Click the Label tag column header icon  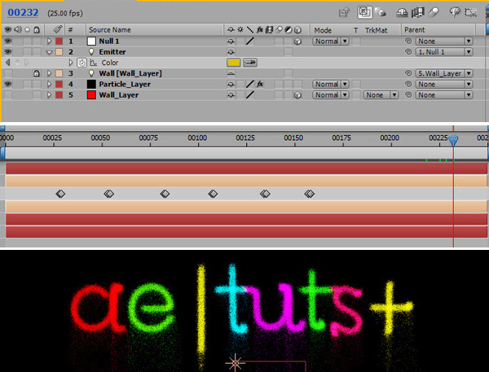[x=57, y=29]
